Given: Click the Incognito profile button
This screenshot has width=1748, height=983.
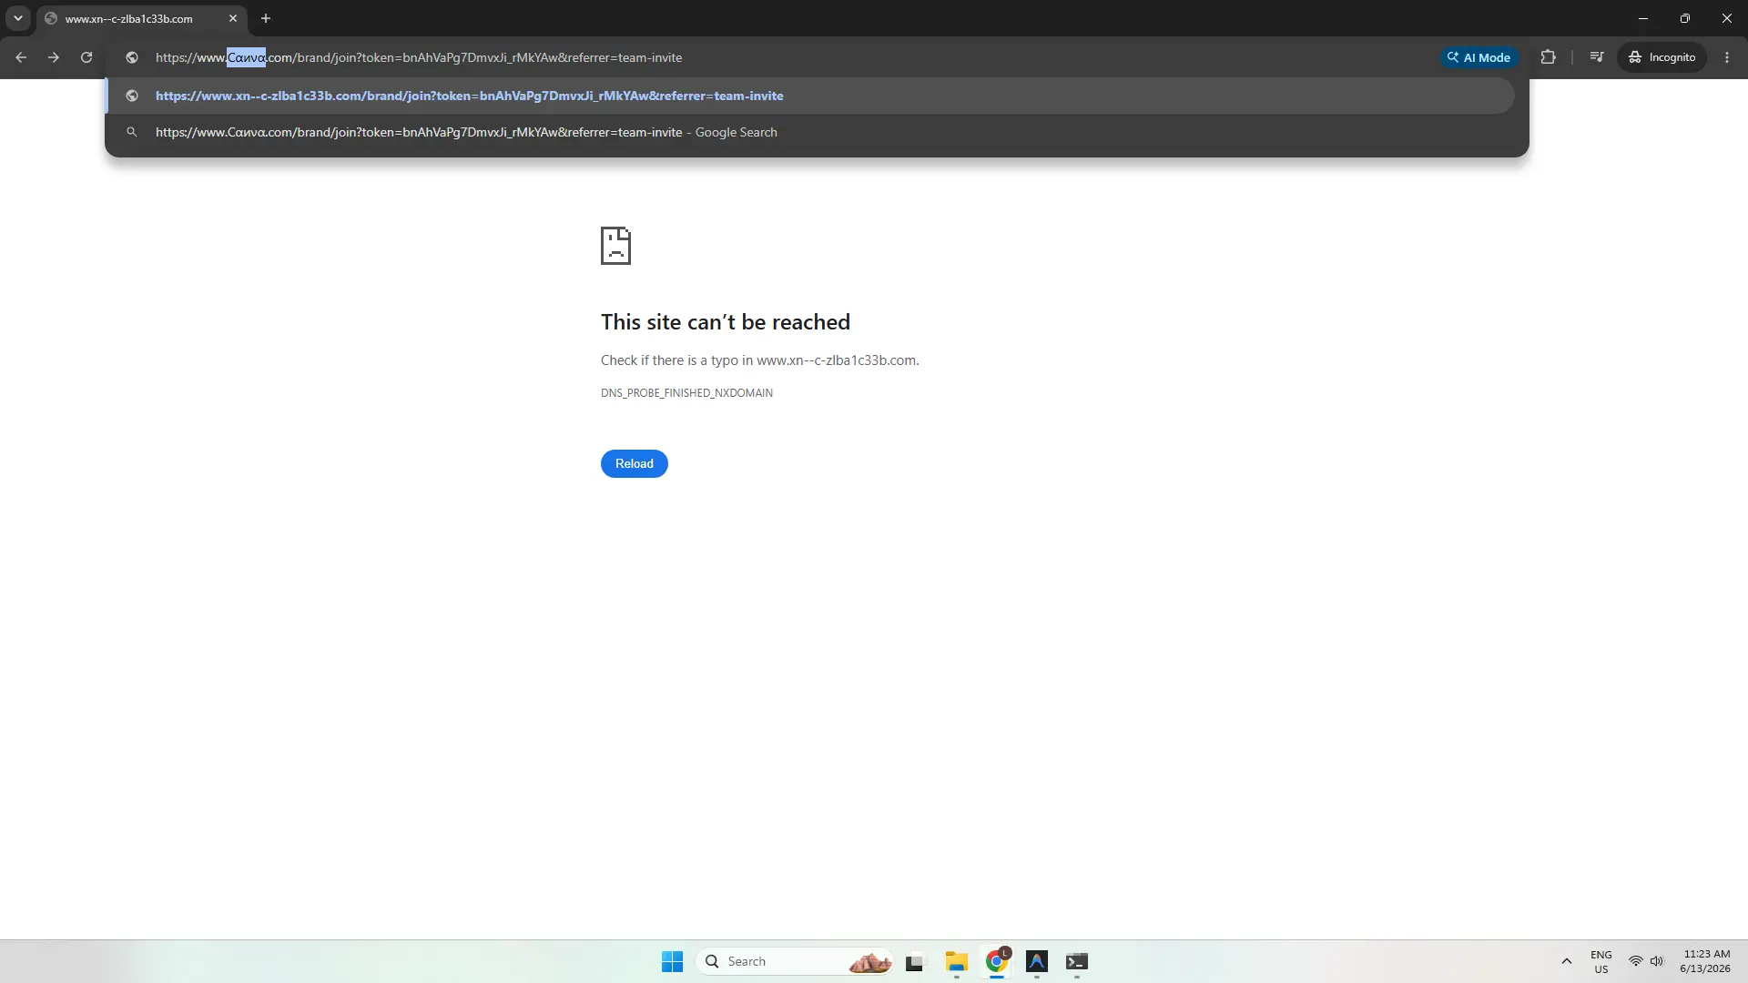Looking at the screenshot, I should pyautogui.click(x=1662, y=57).
